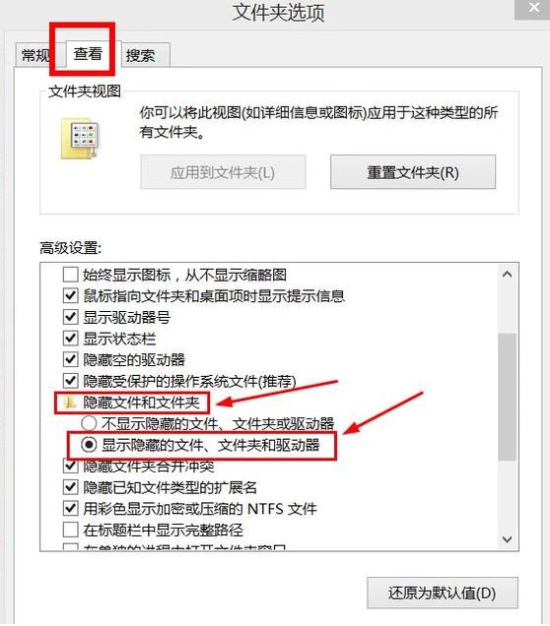The width and height of the screenshot is (550, 626).
Task: Click 还原为默认值(D) button
Action: 443,593
